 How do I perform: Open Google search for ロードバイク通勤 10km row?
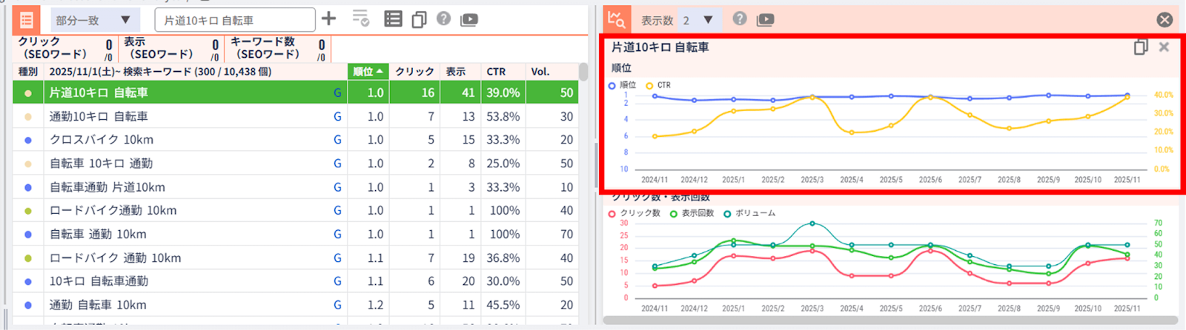pyautogui.click(x=337, y=211)
